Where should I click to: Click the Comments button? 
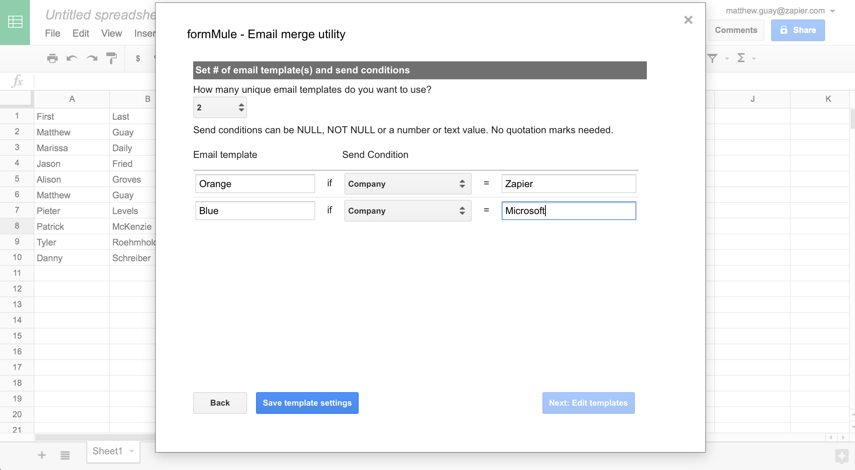(x=736, y=30)
